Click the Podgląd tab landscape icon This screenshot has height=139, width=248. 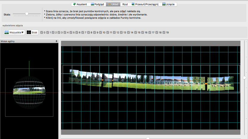(x=92, y=4)
